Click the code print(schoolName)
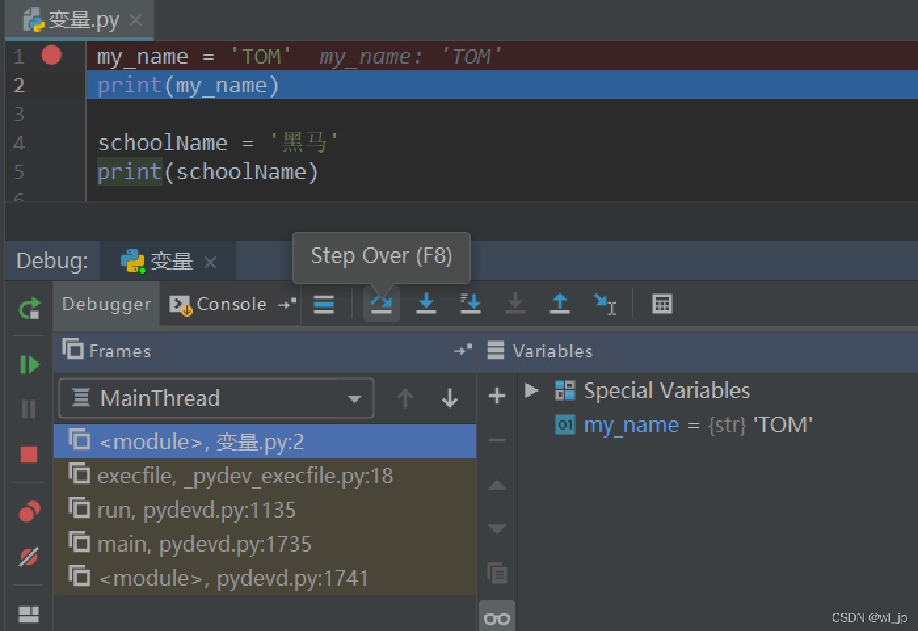 [208, 172]
